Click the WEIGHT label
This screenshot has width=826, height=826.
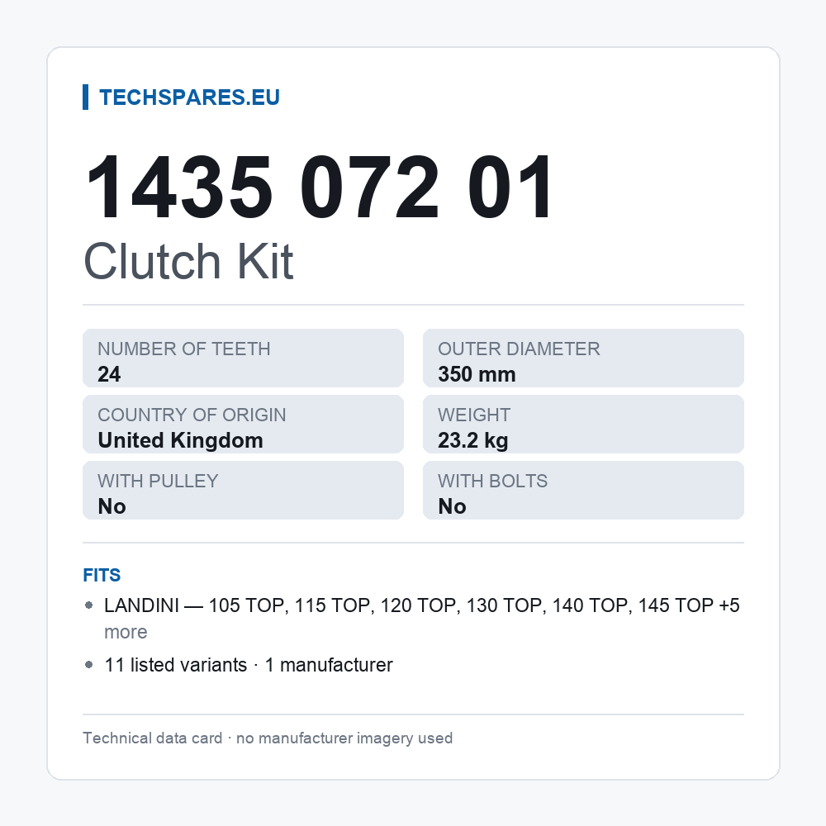(474, 415)
